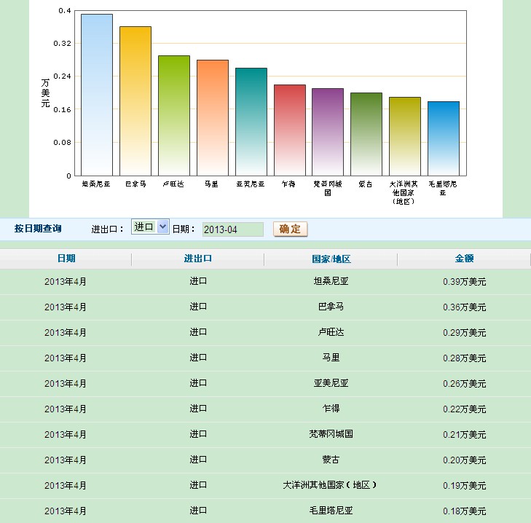
Task: Select 巴拿马 in the table
Action: (x=331, y=307)
